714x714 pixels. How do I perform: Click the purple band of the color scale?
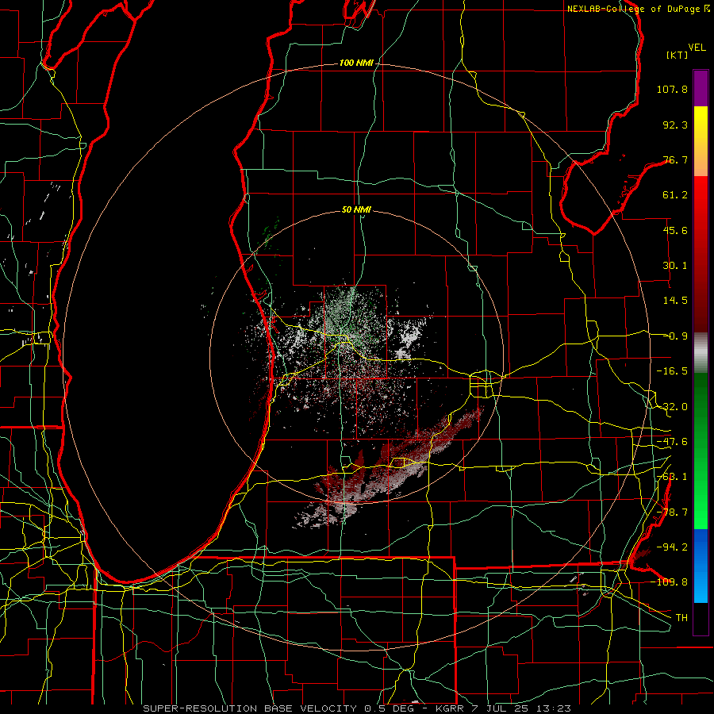coord(701,88)
